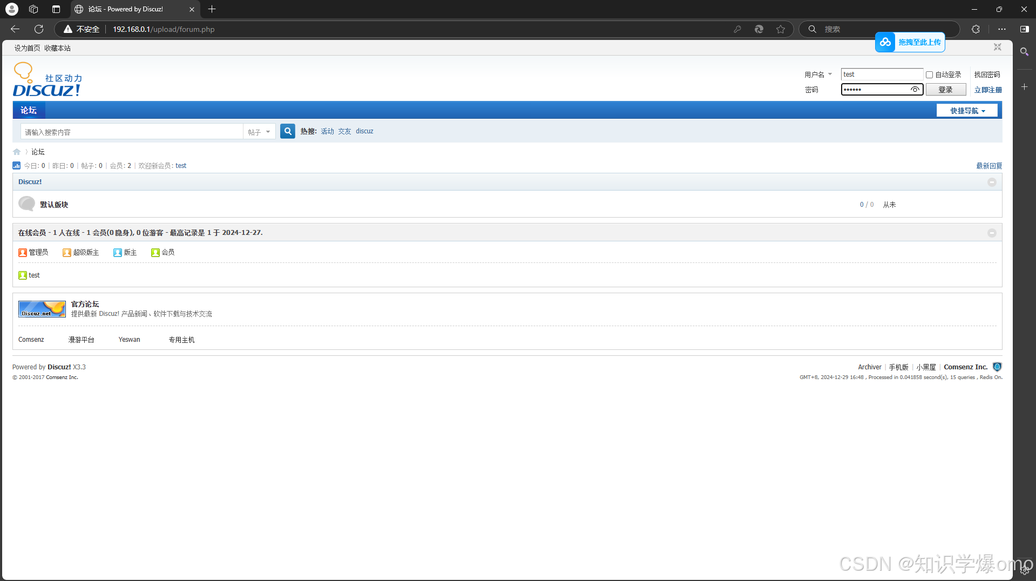The height and width of the screenshot is (581, 1036).
Task: Click the 默认版块 forum bubble icon
Action: pyautogui.click(x=26, y=204)
